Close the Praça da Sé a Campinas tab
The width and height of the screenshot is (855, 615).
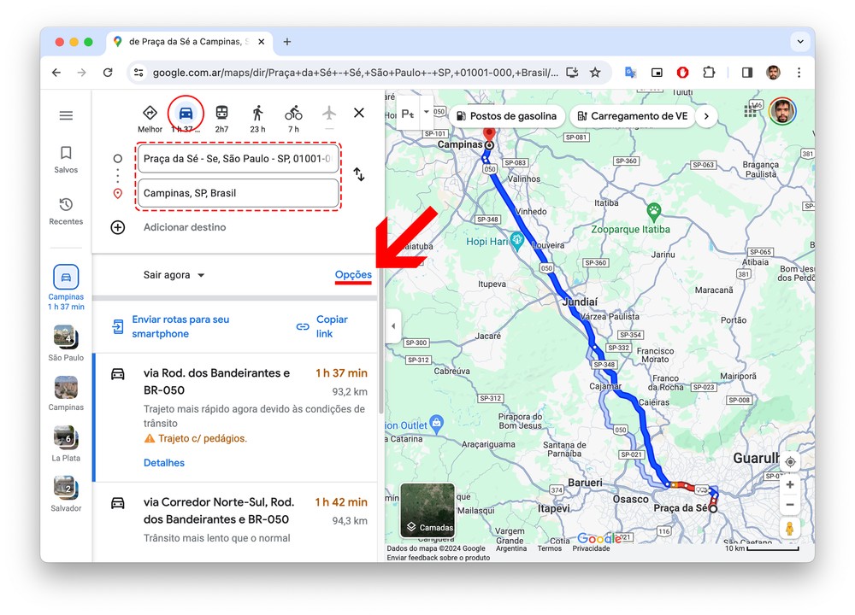point(261,41)
